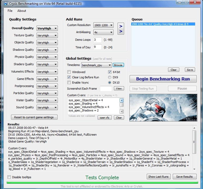Click sys_spec_VolumetricEffects = 4 line
Viewport: 203px width, 189px height.
[89, 107]
